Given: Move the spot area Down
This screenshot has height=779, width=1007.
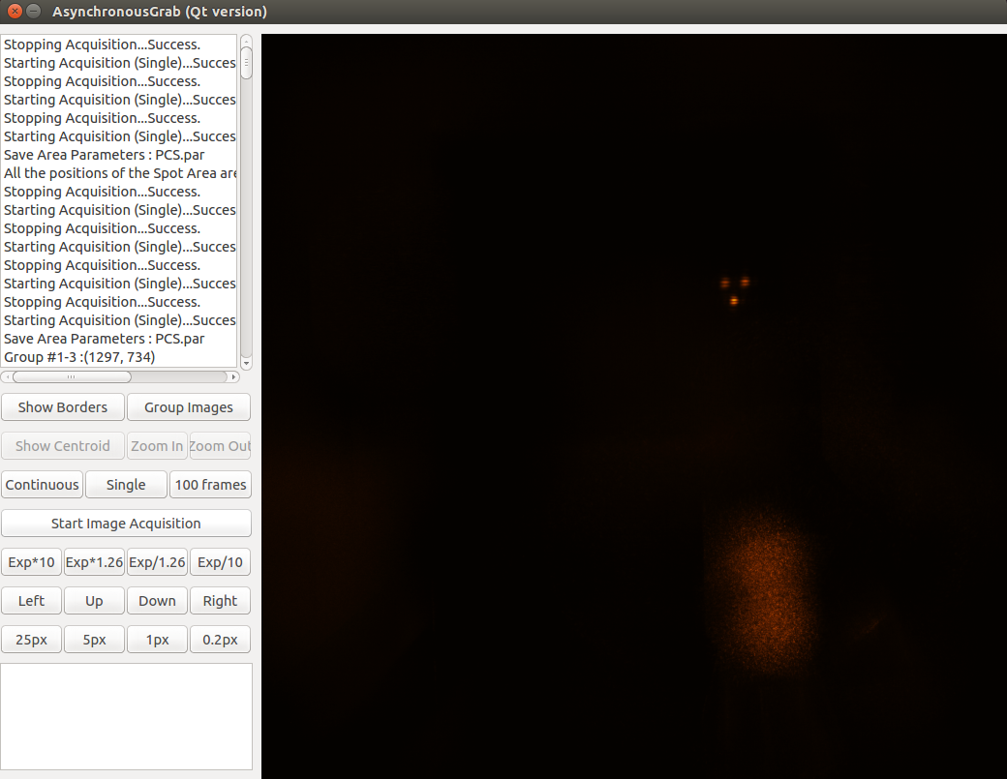Looking at the screenshot, I should (157, 601).
